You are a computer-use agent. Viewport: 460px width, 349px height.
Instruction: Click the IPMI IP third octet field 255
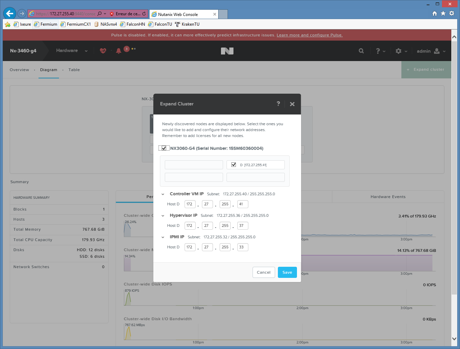pyautogui.click(x=225, y=247)
